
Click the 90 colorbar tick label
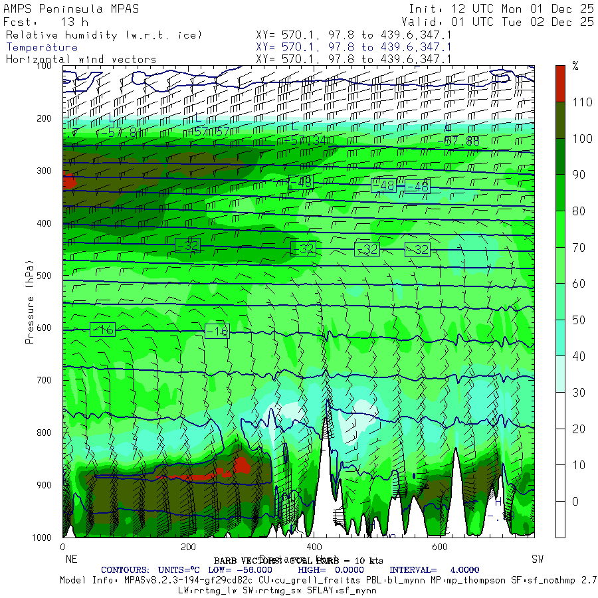pyautogui.click(x=579, y=175)
